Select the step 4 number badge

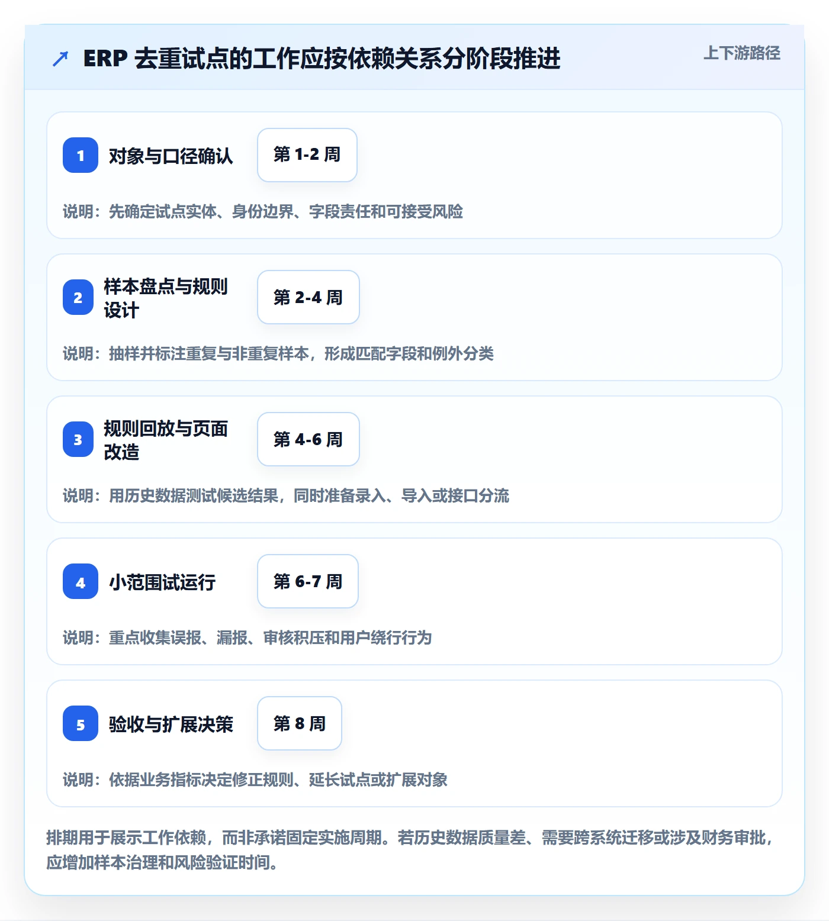[x=81, y=581]
